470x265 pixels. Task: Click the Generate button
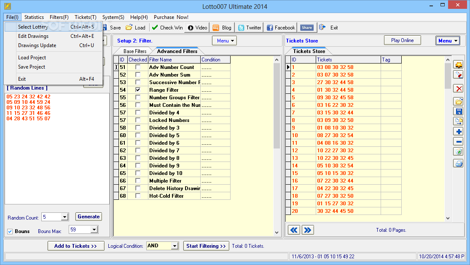pos(89,217)
